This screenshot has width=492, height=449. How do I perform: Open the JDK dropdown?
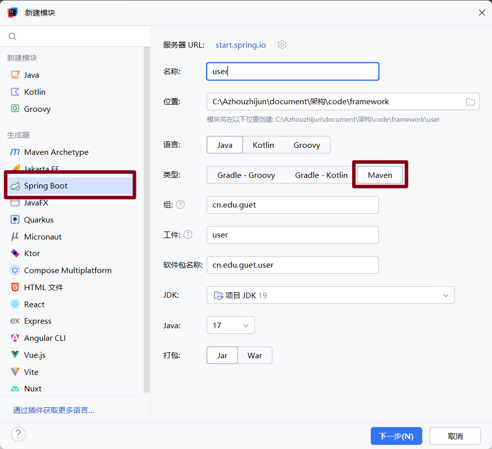pos(330,295)
